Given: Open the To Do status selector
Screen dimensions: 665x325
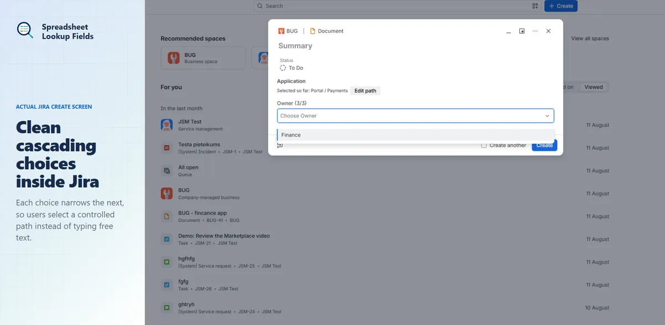Looking at the screenshot, I should pos(292,68).
